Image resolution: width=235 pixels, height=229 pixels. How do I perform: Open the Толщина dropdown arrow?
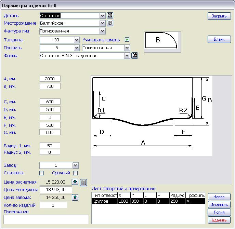pyautogui.click(x=77, y=40)
